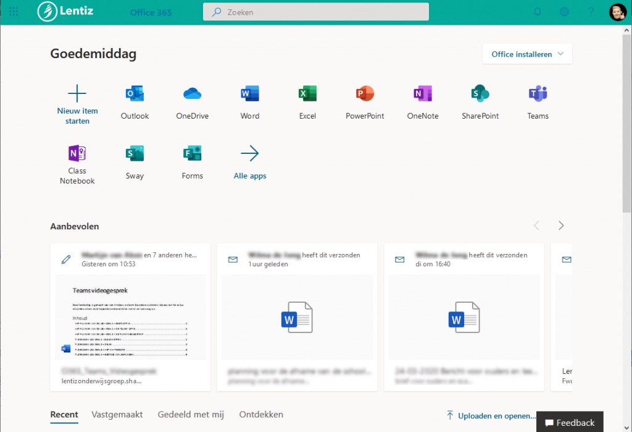Open the Teams app
The width and height of the screenshot is (632, 432).
coord(538,102)
